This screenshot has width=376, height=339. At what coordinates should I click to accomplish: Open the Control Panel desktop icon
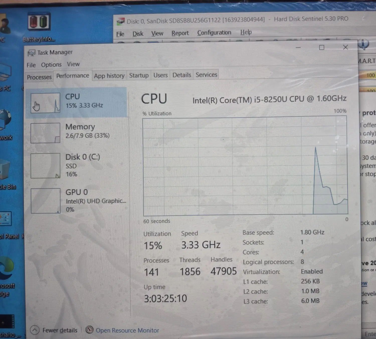[x=6, y=219]
